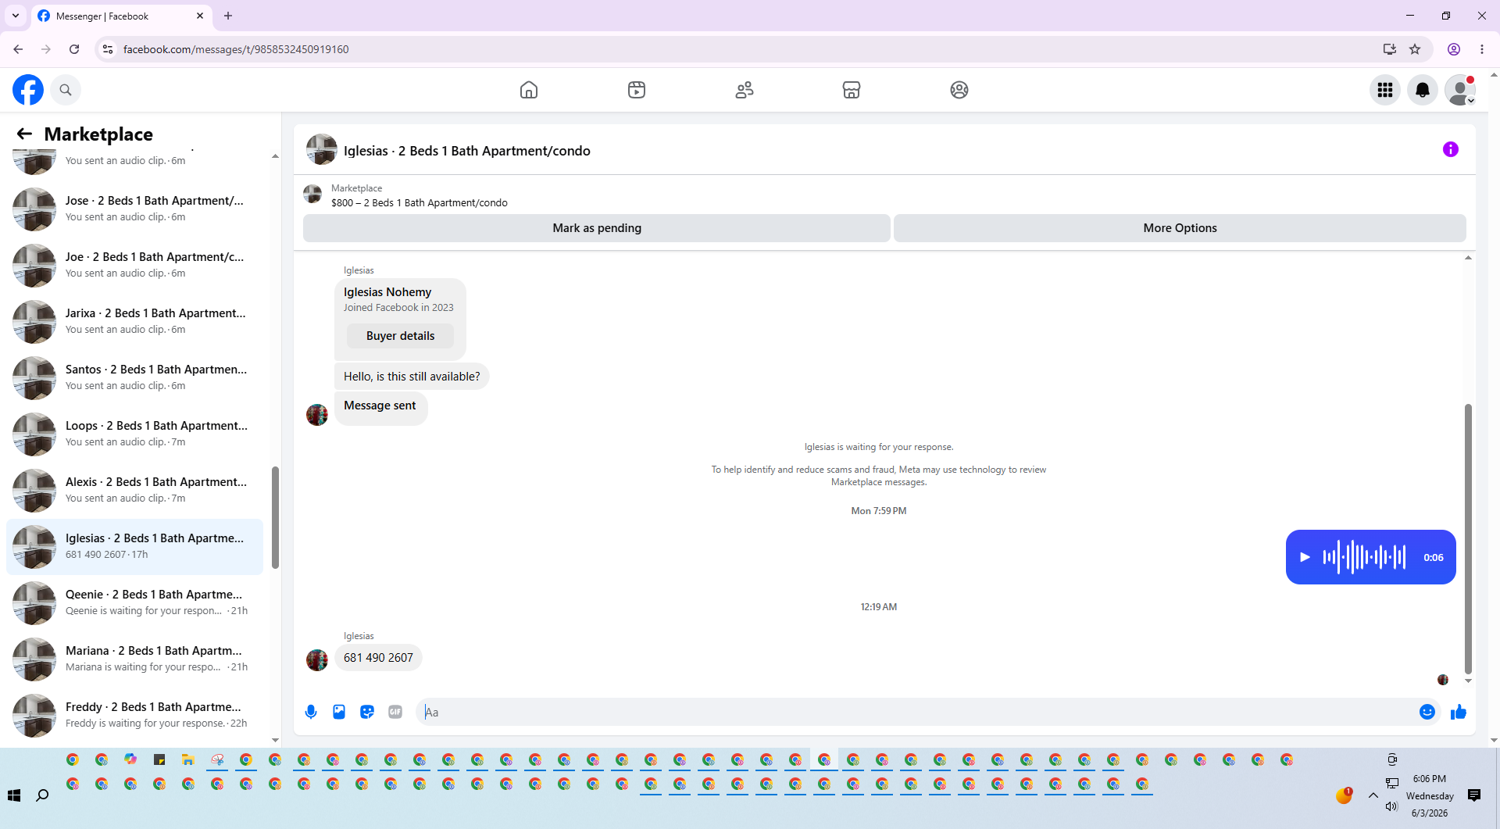The width and height of the screenshot is (1500, 829).
Task: Open the Qeenie conversation
Action: point(134,602)
